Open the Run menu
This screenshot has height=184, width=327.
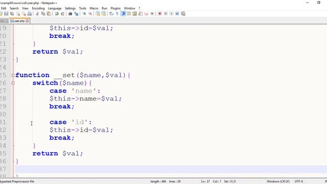pyautogui.click(x=104, y=8)
